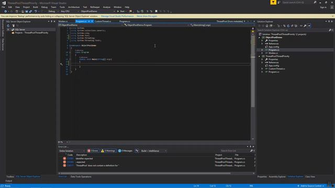Switch to the Worker.cs tab
Screen dimensions: 335x188
tap(63, 21)
